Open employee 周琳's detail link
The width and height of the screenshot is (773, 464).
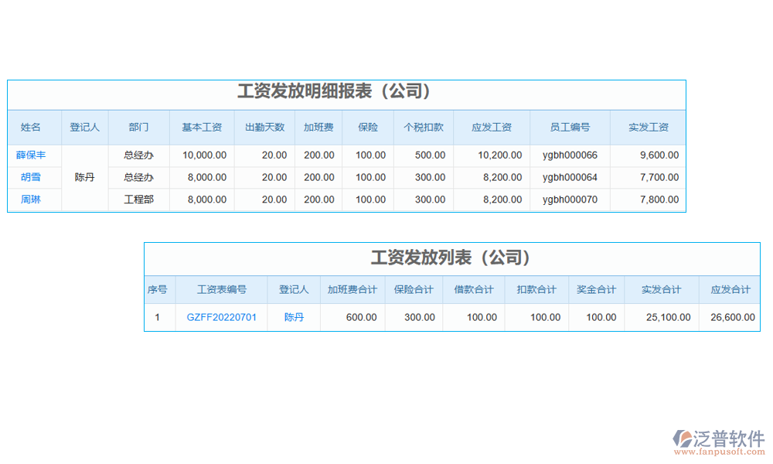tap(32, 200)
